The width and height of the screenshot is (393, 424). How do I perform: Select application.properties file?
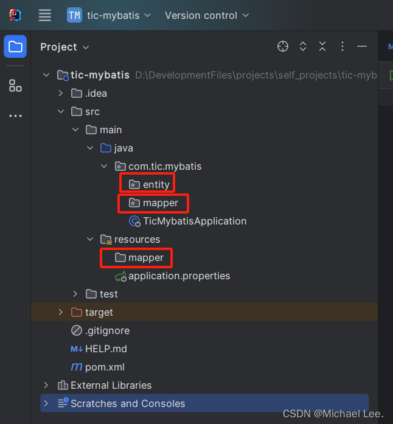click(173, 276)
